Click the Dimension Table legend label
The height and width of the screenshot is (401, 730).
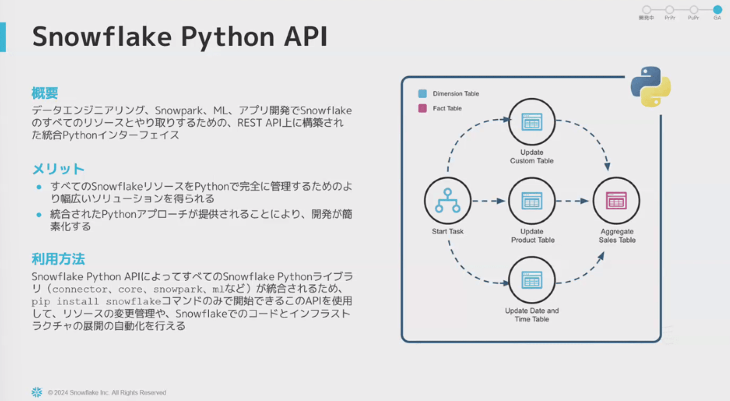456,94
